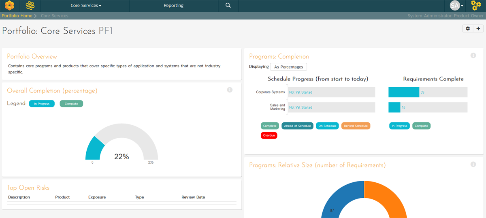This screenshot has height=218, width=486.
Task: Show info for Programs: Relative Size widget
Action: click(x=473, y=164)
